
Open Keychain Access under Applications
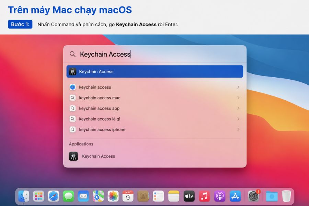(155, 156)
